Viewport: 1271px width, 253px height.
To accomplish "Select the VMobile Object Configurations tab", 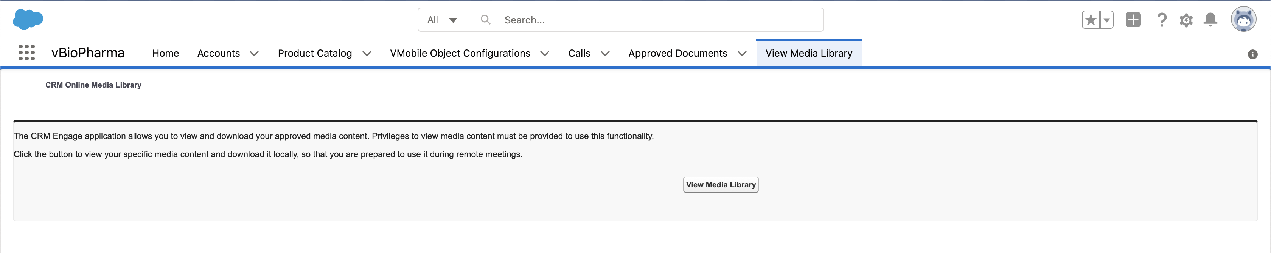I will [460, 53].
